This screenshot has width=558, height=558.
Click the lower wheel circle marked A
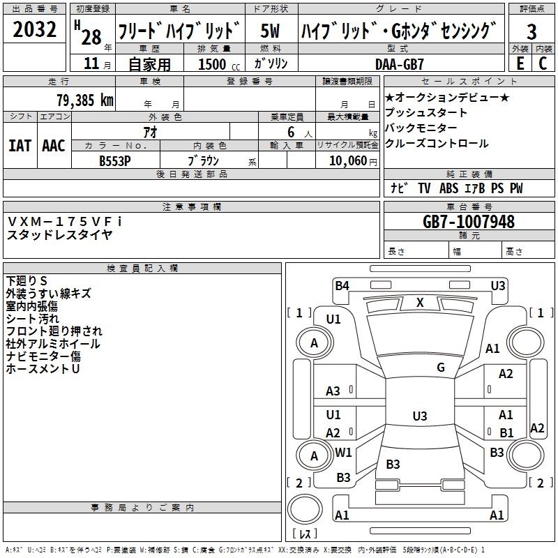tap(314, 456)
